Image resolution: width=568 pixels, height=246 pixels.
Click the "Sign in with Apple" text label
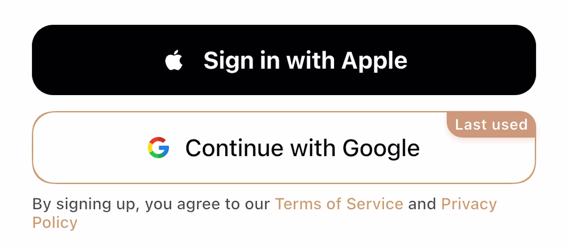coord(305,60)
